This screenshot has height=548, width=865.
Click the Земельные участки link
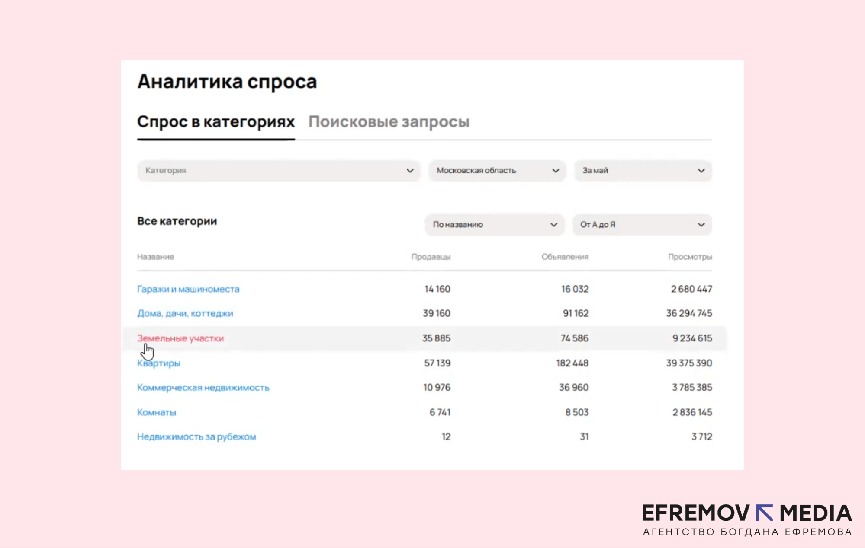(180, 338)
